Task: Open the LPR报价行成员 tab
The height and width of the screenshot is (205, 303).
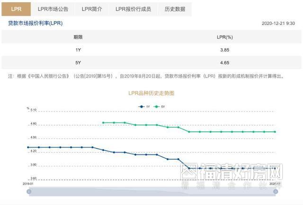Action: coord(133,9)
